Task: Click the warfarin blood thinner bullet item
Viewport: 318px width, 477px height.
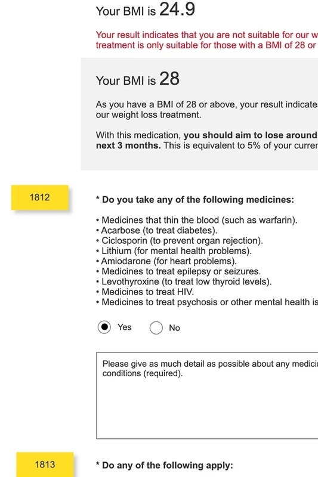Action: click(196, 220)
